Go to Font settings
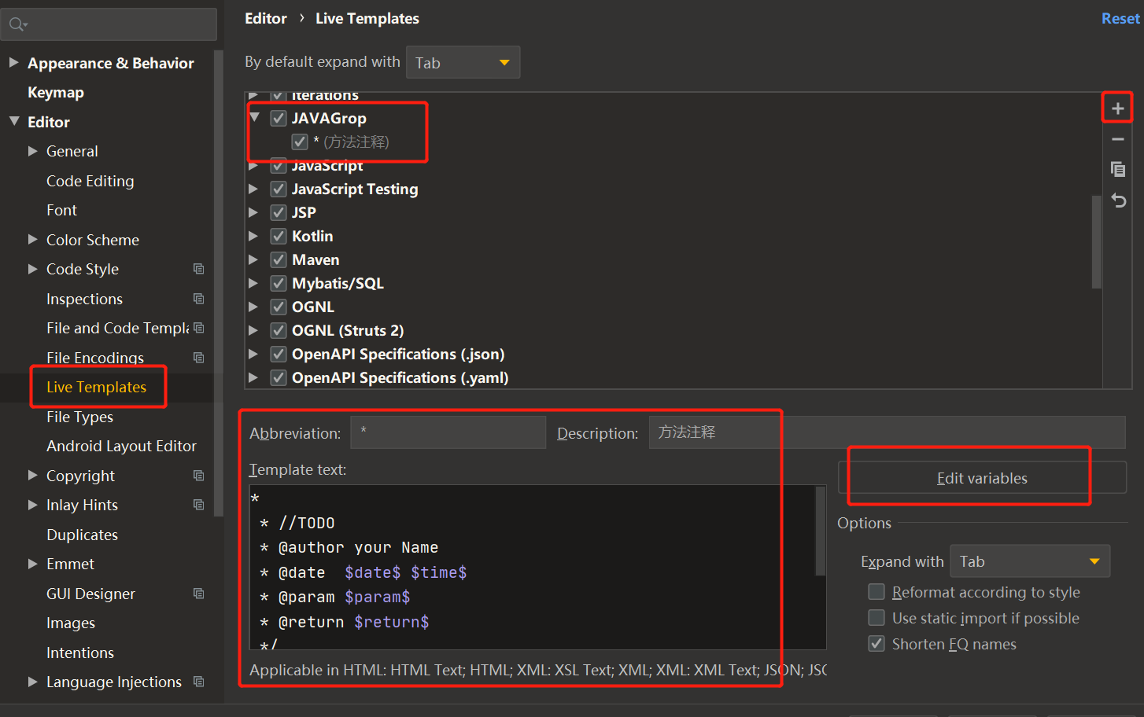The image size is (1144, 717). [61, 210]
